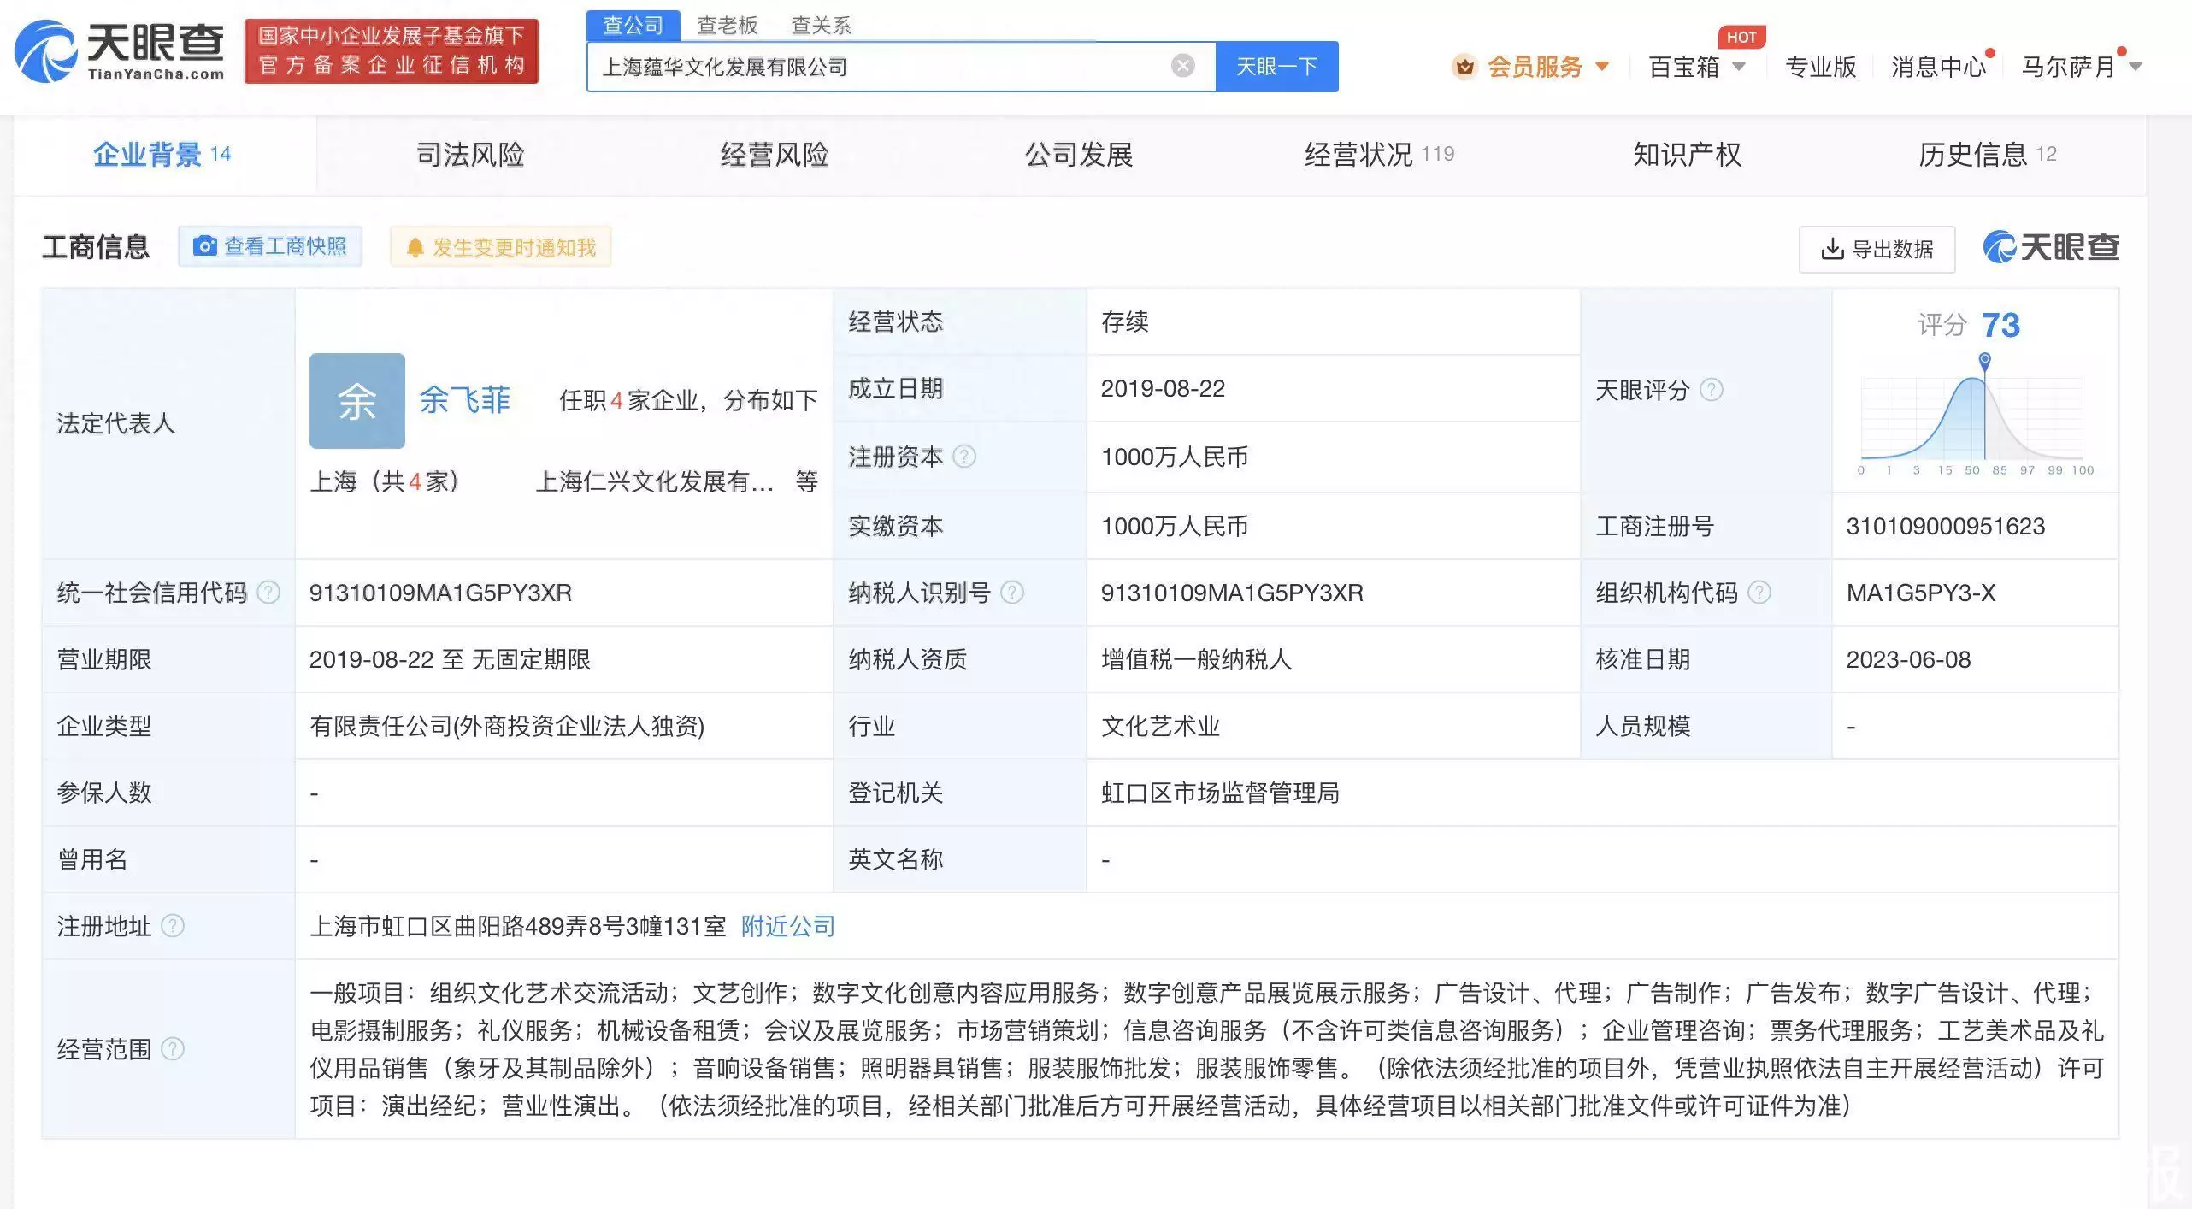Click the red banner 官方备案企业征信机构
This screenshot has width=2192, height=1209.
(392, 51)
